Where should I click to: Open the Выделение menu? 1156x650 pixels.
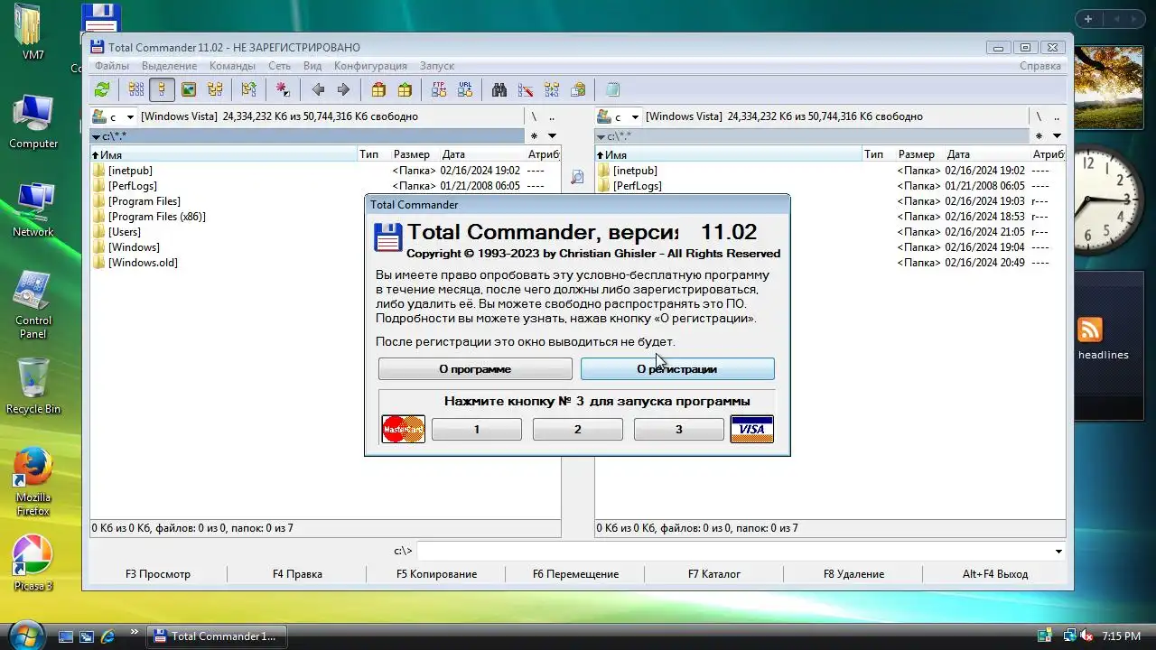pos(169,66)
